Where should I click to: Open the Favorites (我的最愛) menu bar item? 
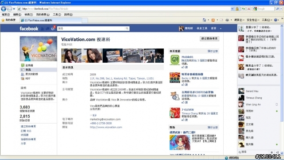pos(43,15)
